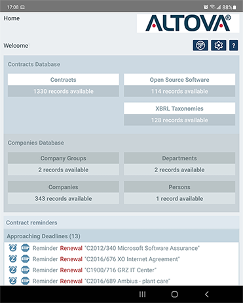243x303 pixels.
Task: Stop the GRZ IT Center reminder
Action: 25,270
